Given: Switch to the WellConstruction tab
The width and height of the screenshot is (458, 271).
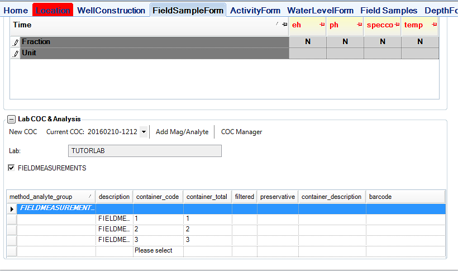Looking at the screenshot, I should click(111, 10).
